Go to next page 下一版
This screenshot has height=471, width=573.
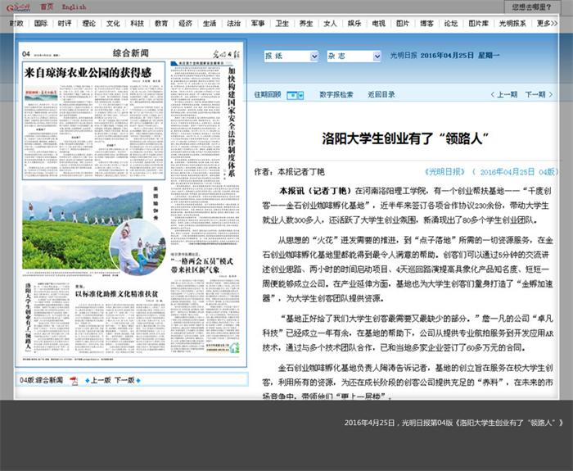(124, 380)
